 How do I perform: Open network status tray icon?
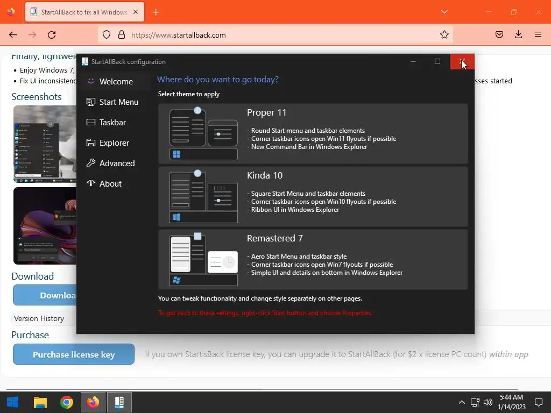[x=475, y=402]
